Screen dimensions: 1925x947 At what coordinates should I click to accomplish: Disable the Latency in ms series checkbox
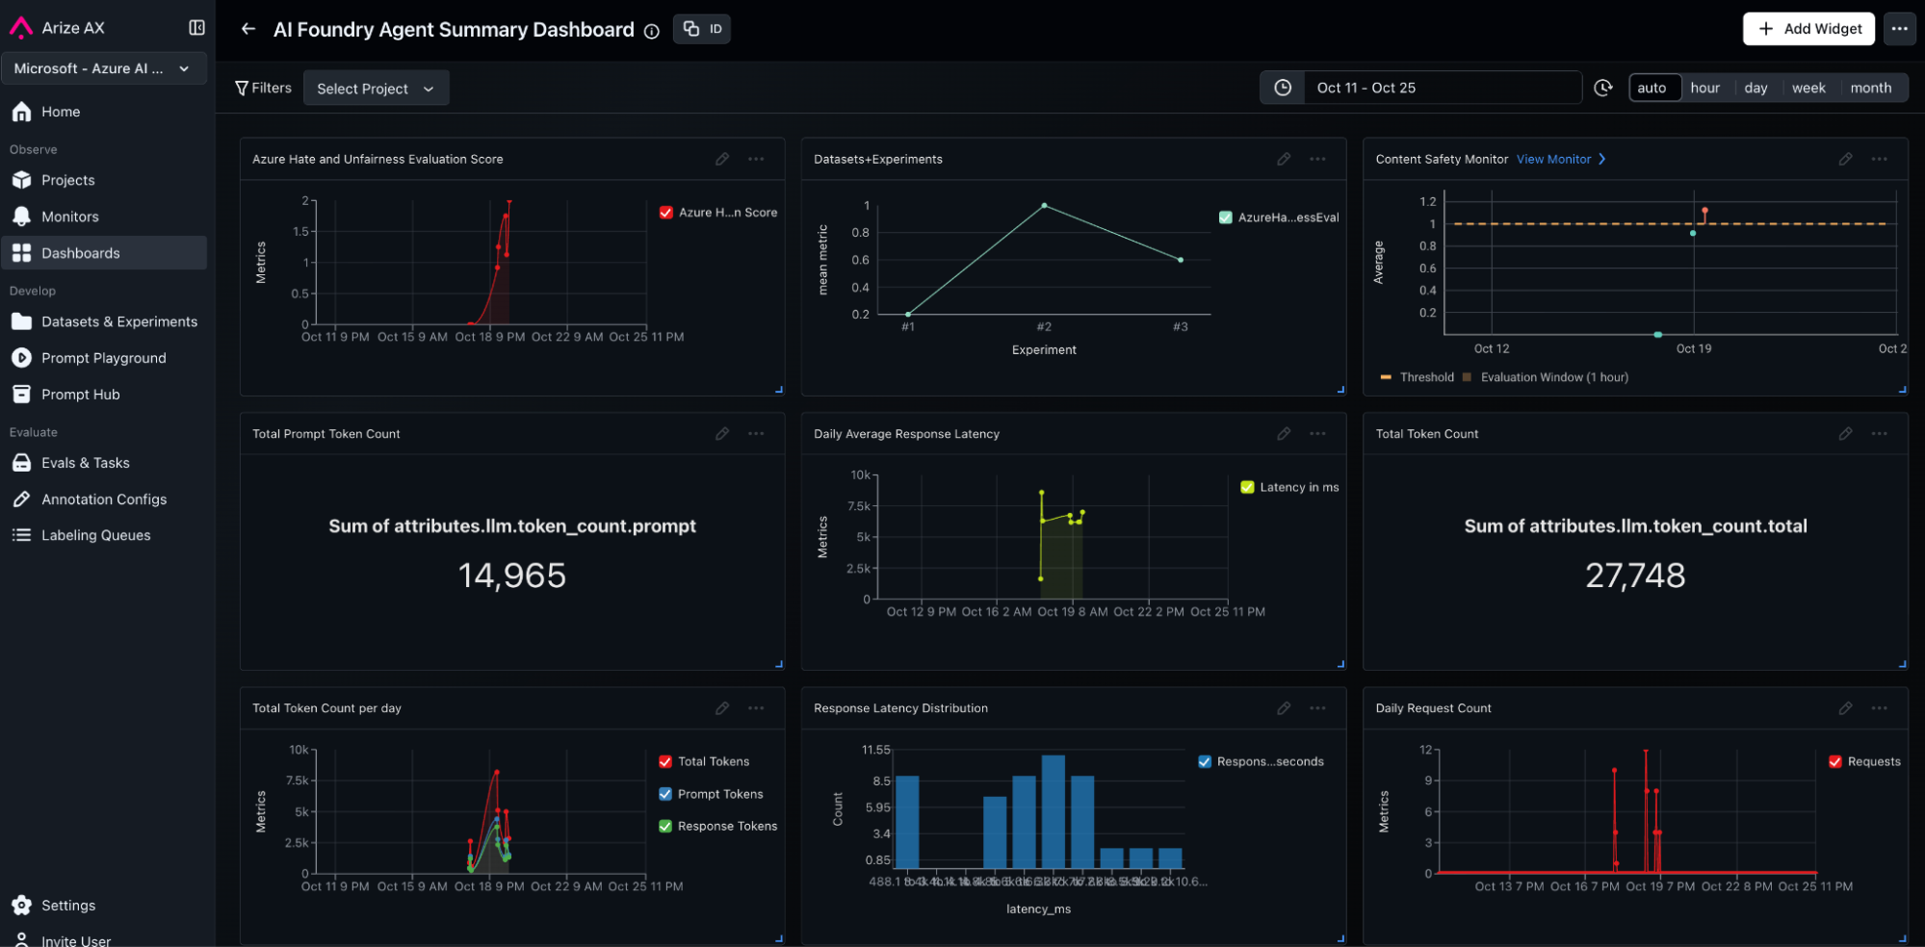point(1248,487)
